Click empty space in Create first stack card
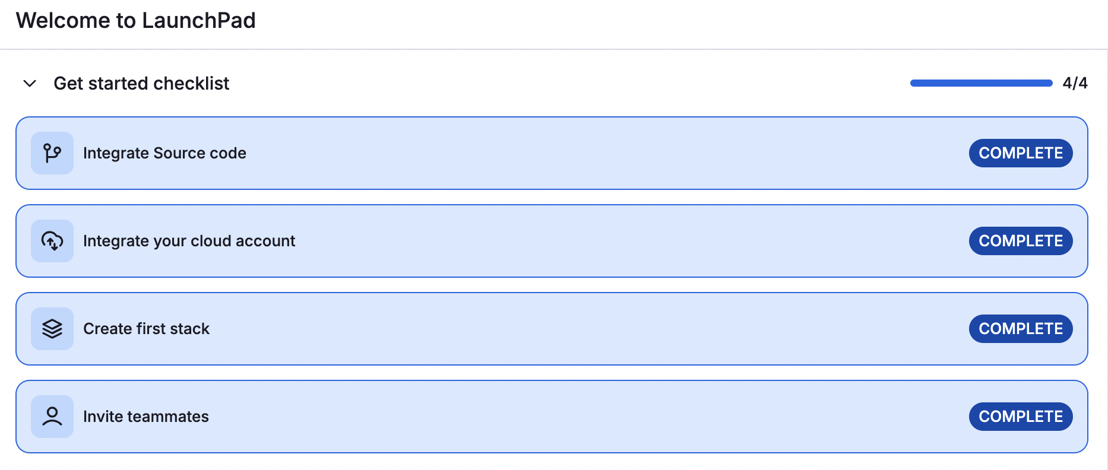The width and height of the screenshot is (1108, 470). click(x=594, y=329)
